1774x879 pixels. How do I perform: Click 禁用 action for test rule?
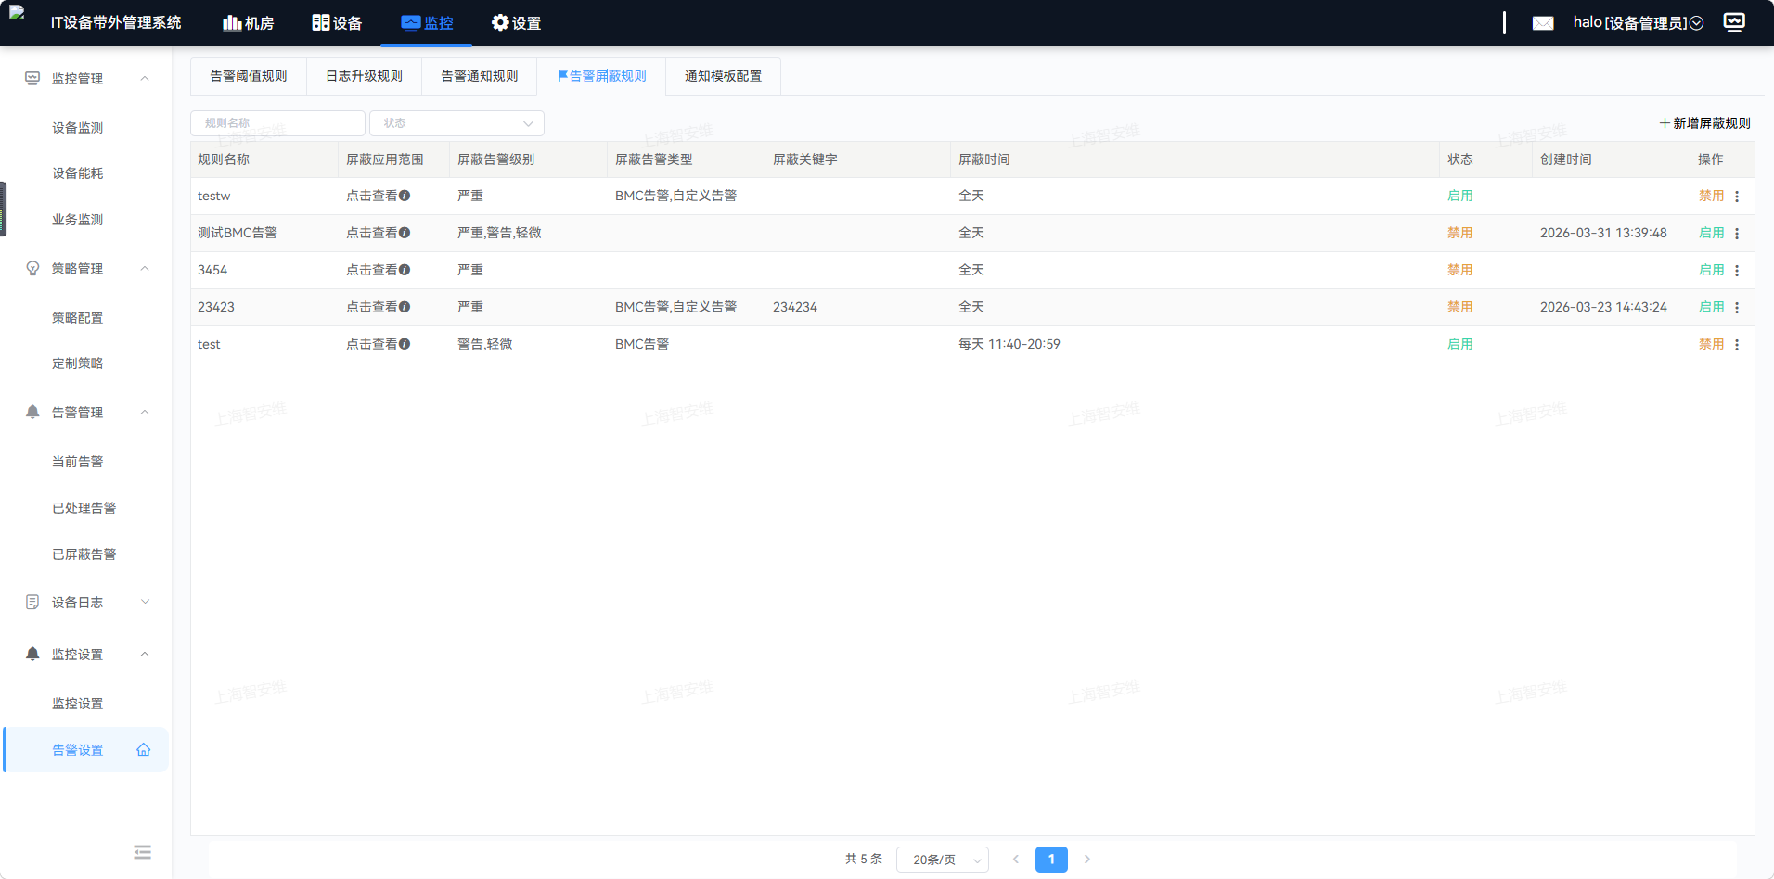tap(1711, 344)
